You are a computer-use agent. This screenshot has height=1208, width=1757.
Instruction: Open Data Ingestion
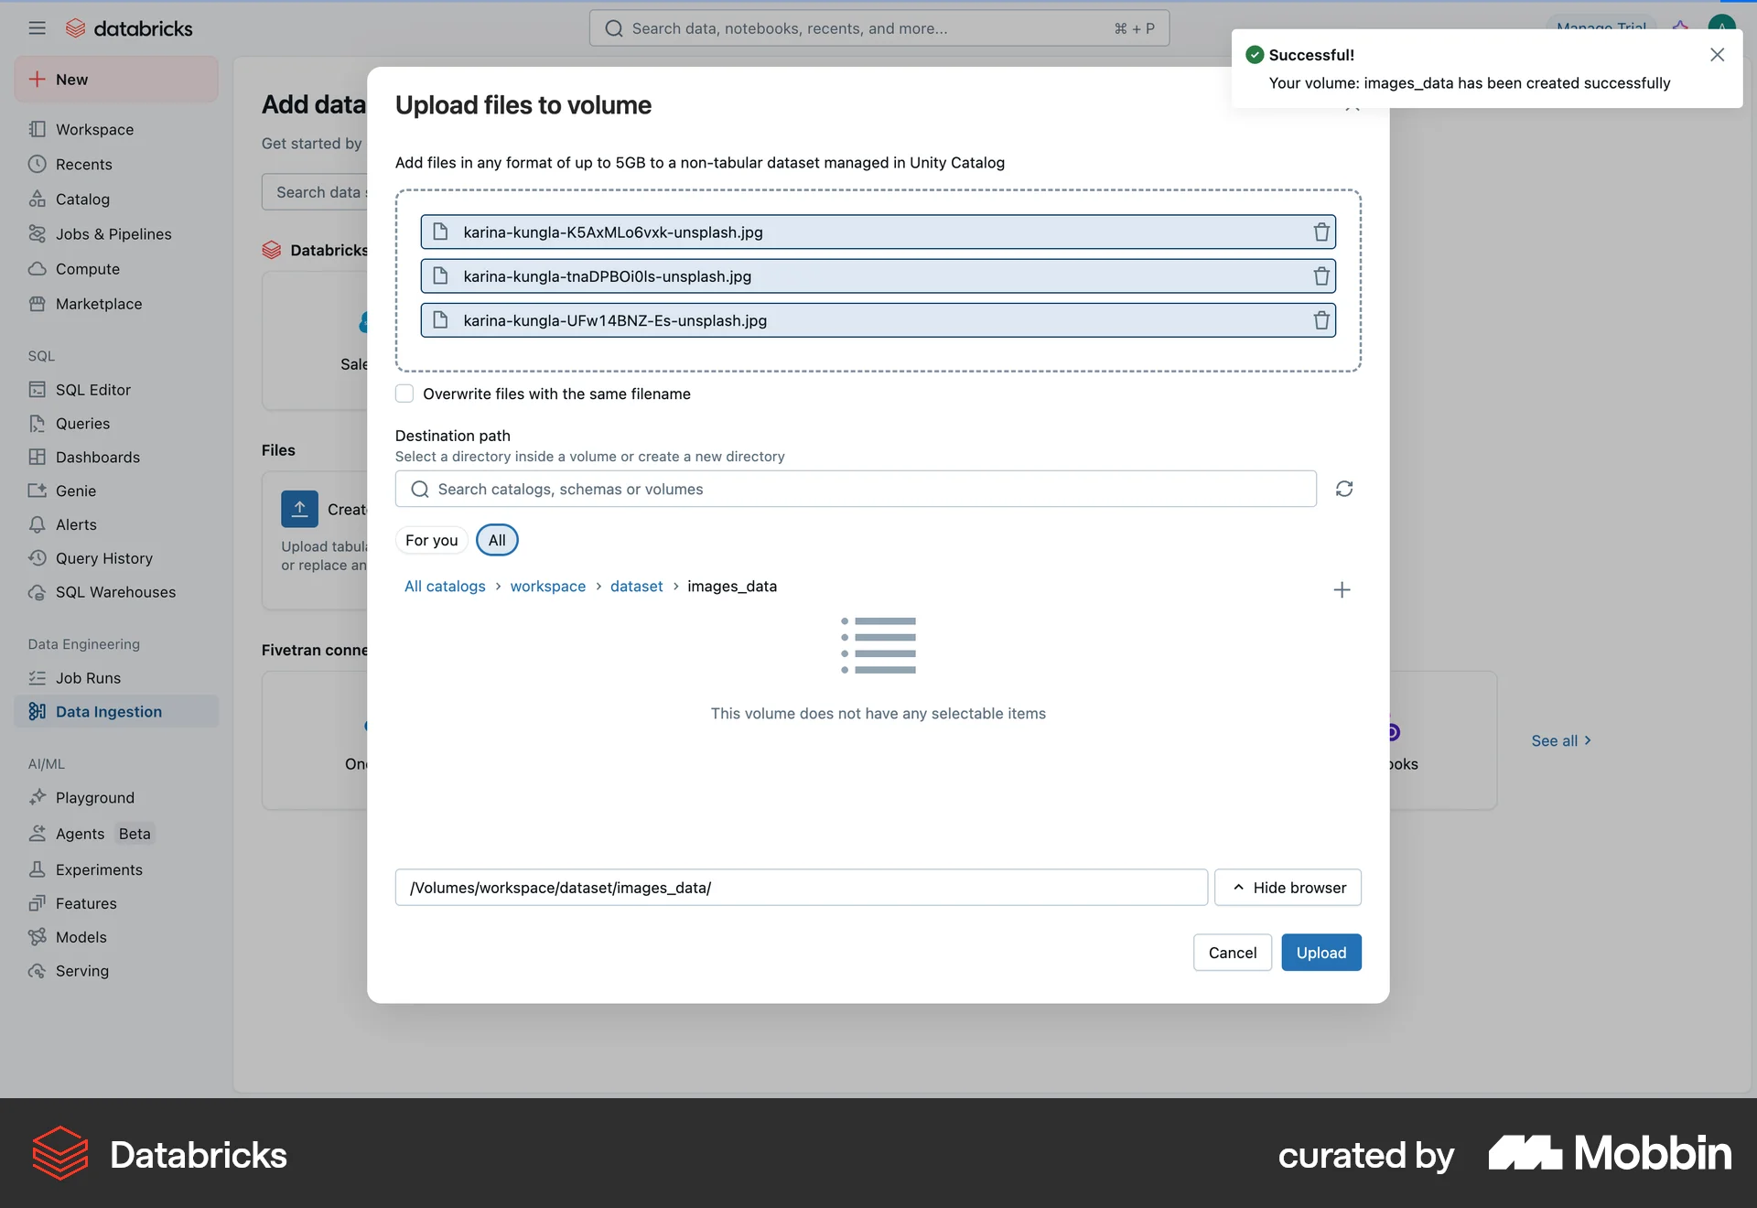pyautogui.click(x=108, y=711)
